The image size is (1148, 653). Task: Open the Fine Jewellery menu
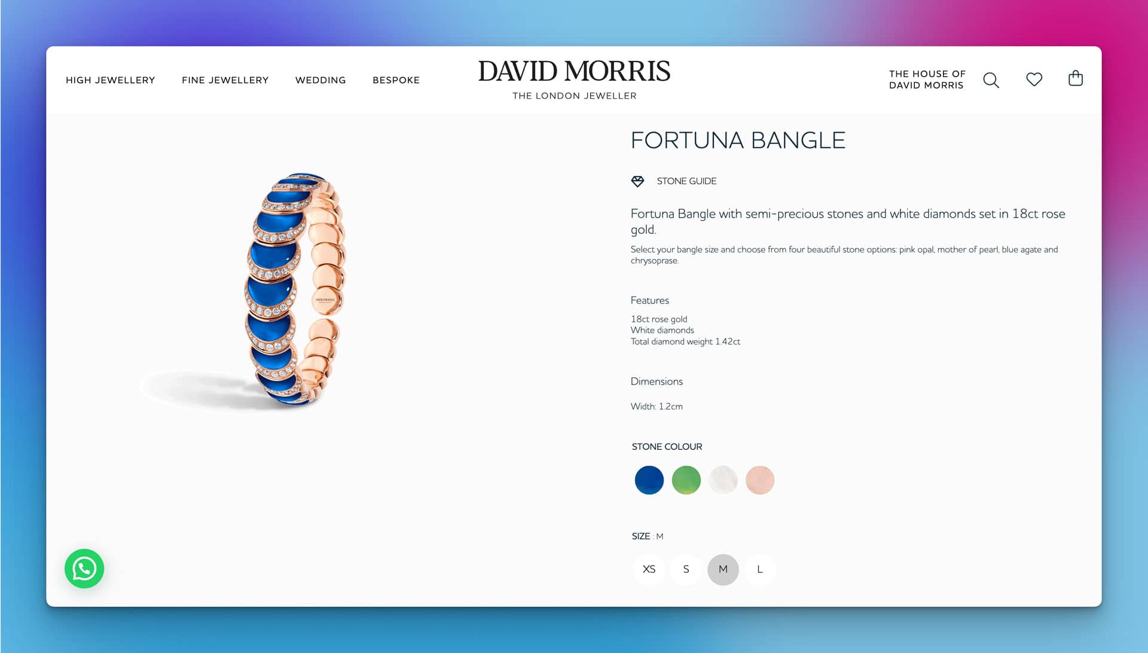pos(225,80)
